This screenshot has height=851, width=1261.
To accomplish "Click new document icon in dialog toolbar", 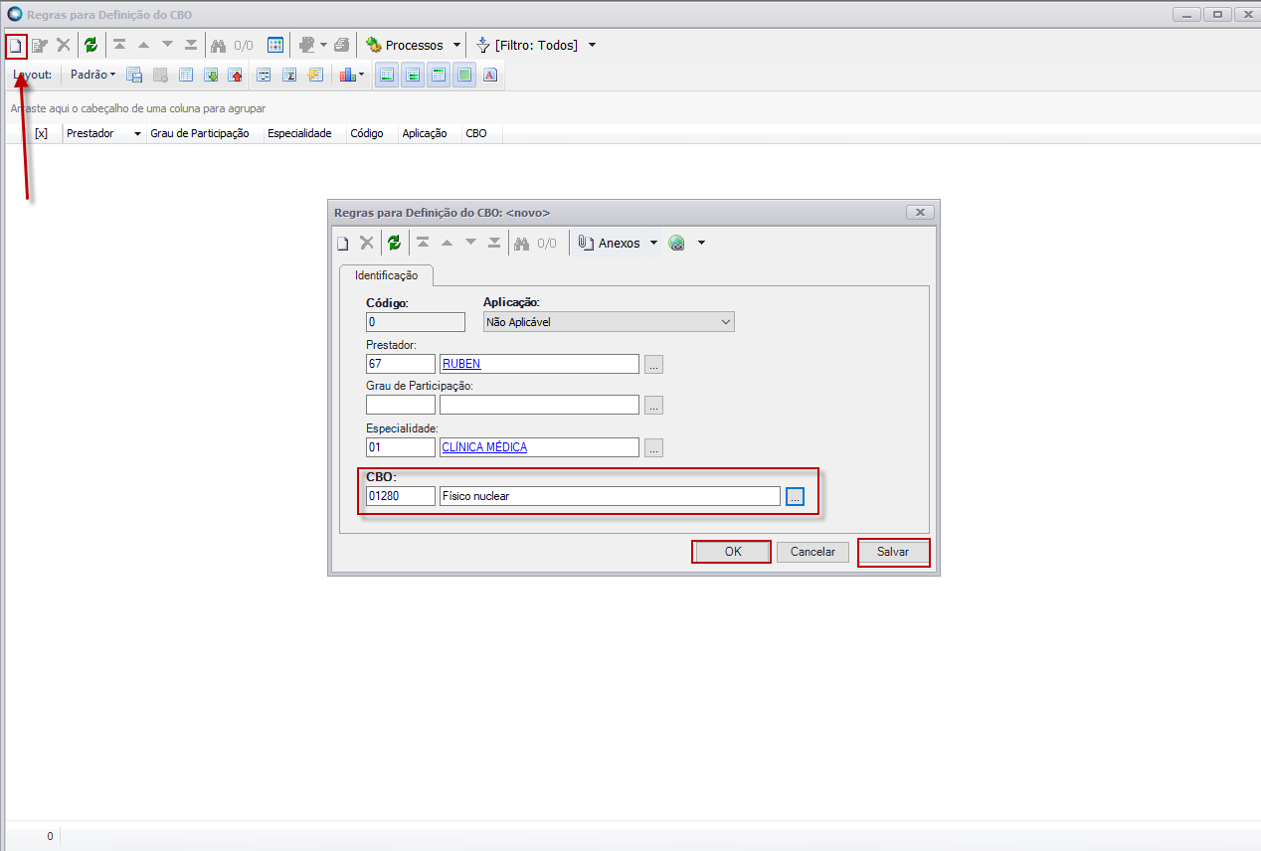I will tap(342, 244).
